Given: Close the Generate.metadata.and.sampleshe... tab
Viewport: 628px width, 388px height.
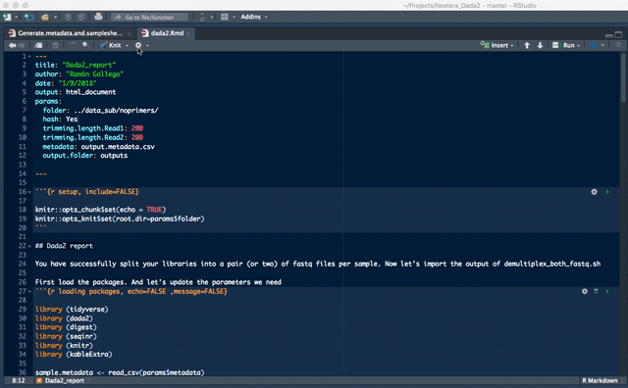Looking at the screenshot, I should 129,33.
